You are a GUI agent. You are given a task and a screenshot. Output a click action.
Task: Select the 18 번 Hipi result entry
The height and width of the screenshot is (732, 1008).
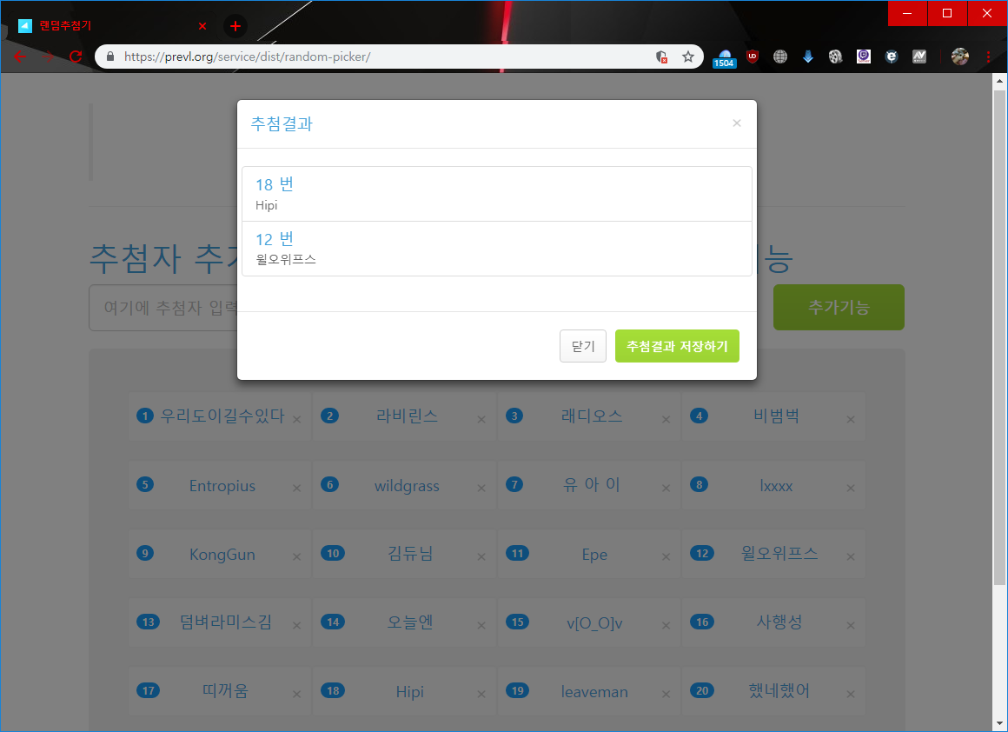tap(496, 194)
